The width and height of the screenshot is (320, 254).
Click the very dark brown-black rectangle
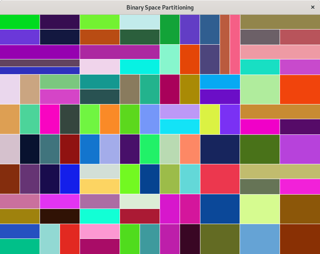(60, 216)
